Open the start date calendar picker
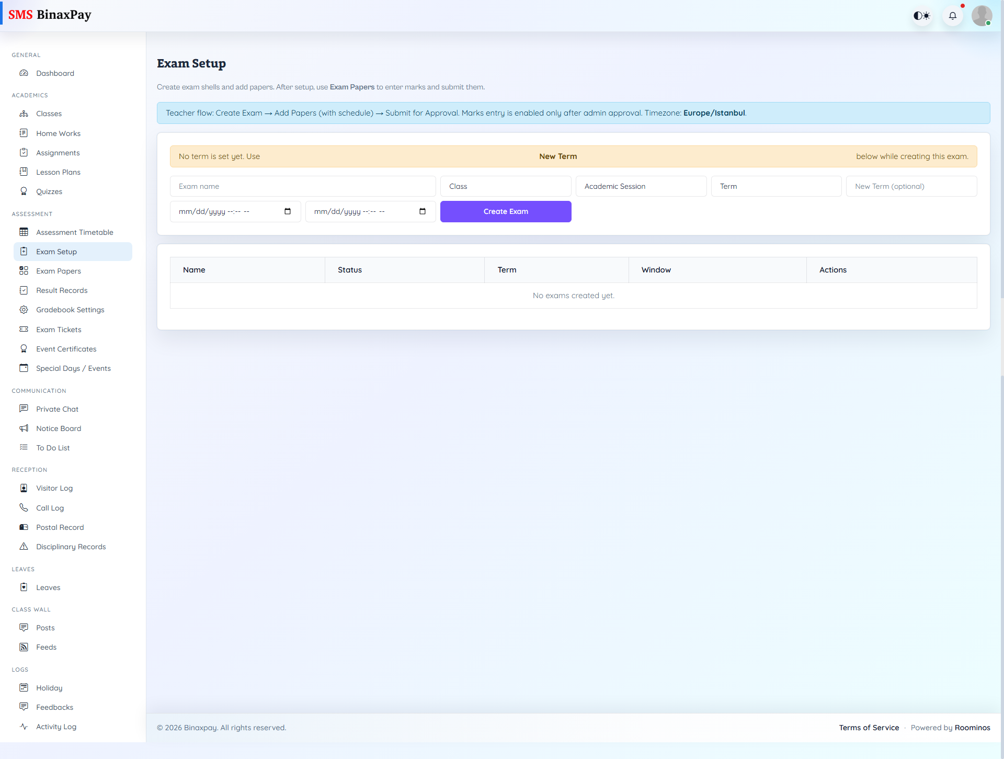 coord(287,211)
